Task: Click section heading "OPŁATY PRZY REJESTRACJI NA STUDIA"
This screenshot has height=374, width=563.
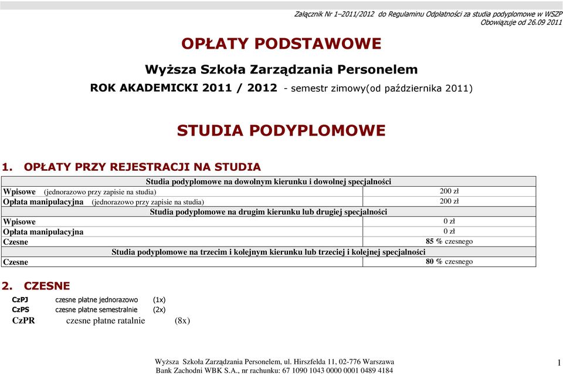Action: point(142,167)
